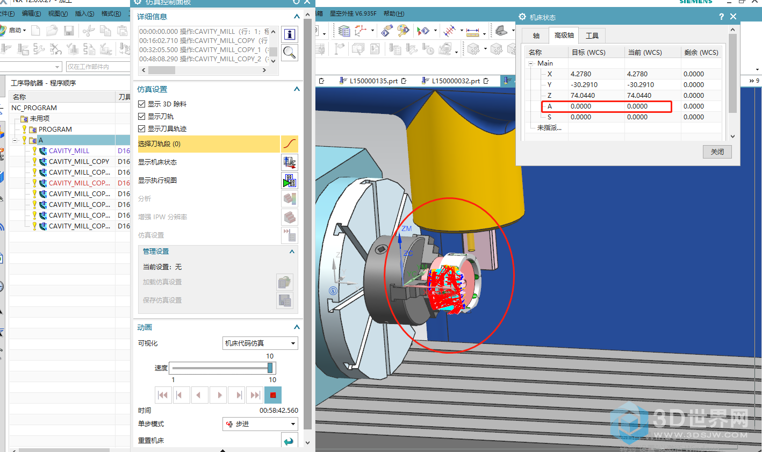The image size is (762, 452).
Task: Collapse the A program group in navigator
Action: (x=15, y=140)
